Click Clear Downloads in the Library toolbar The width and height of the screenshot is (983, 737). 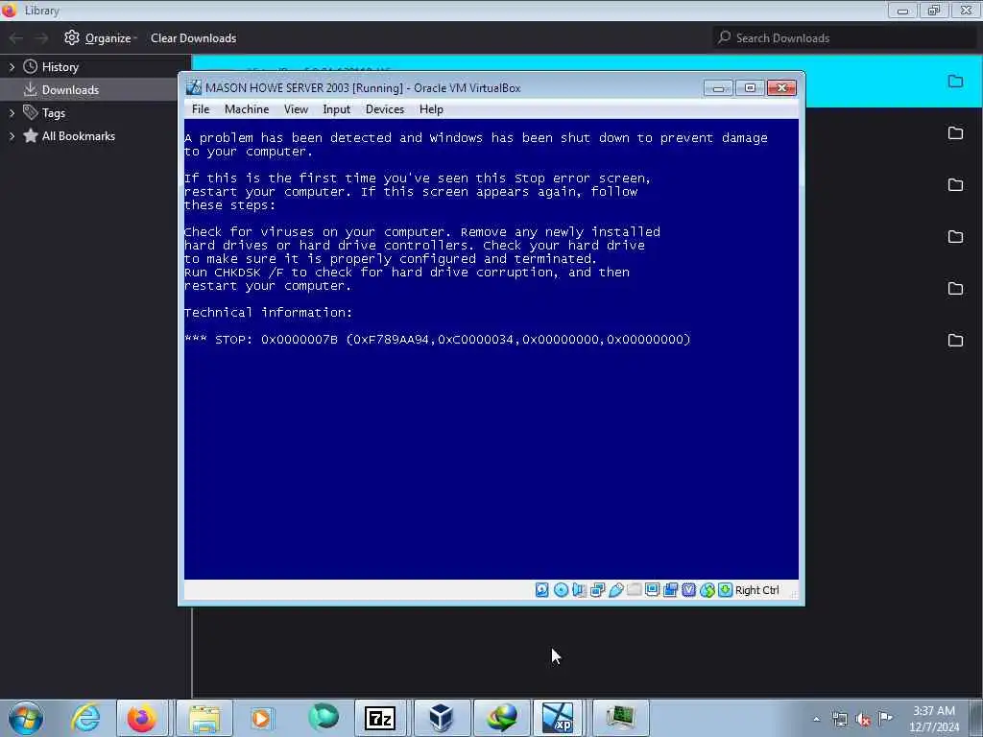point(193,38)
